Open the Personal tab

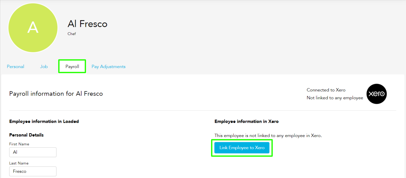click(15, 66)
